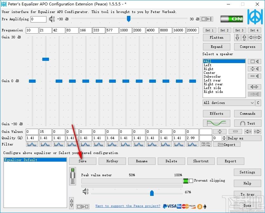
Task: Shift gains down with the down arrow
Action: 237,37
